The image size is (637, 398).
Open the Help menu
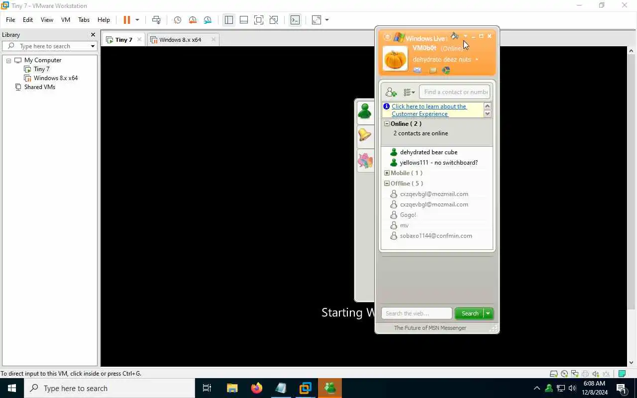coord(104,20)
